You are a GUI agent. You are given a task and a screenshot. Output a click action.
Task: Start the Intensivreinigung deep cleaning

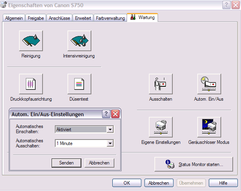coord(79,41)
